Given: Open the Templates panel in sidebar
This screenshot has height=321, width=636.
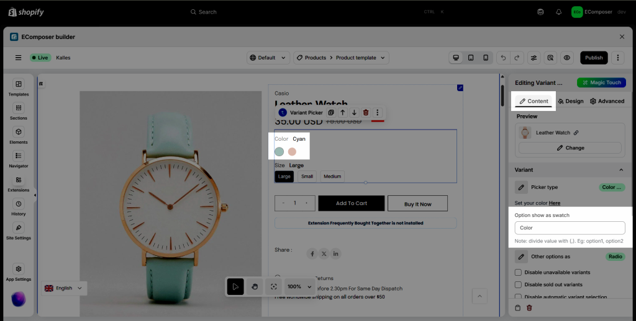Looking at the screenshot, I should point(19,87).
